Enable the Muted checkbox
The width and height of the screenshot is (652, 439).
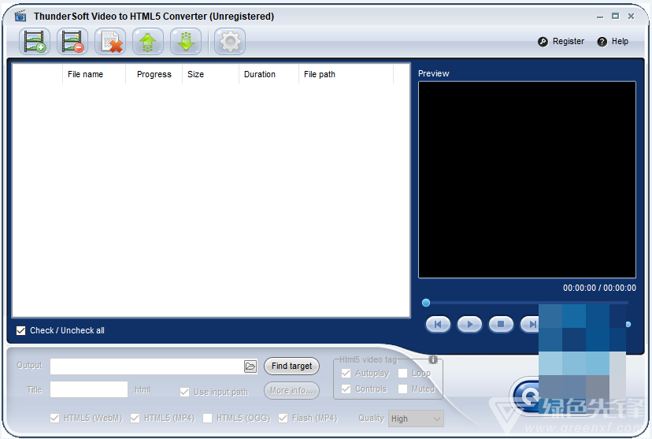tap(402, 389)
